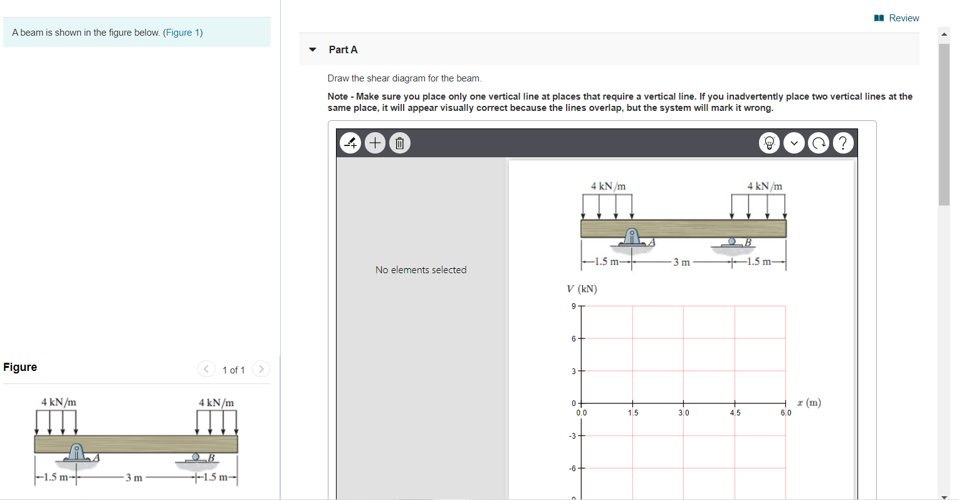This screenshot has height=500, width=959.
Task: Click the beam figure thumbnail
Action: point(136,442)
